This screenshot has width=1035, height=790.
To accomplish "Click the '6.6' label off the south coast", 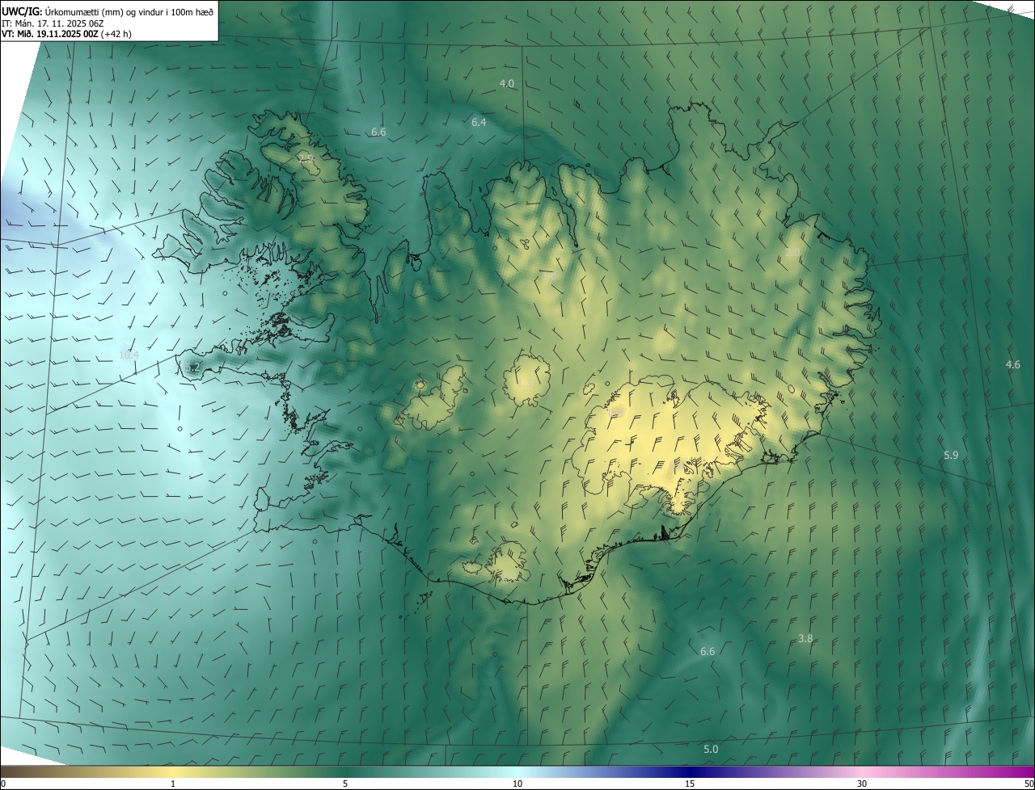I will click(708, 651).
